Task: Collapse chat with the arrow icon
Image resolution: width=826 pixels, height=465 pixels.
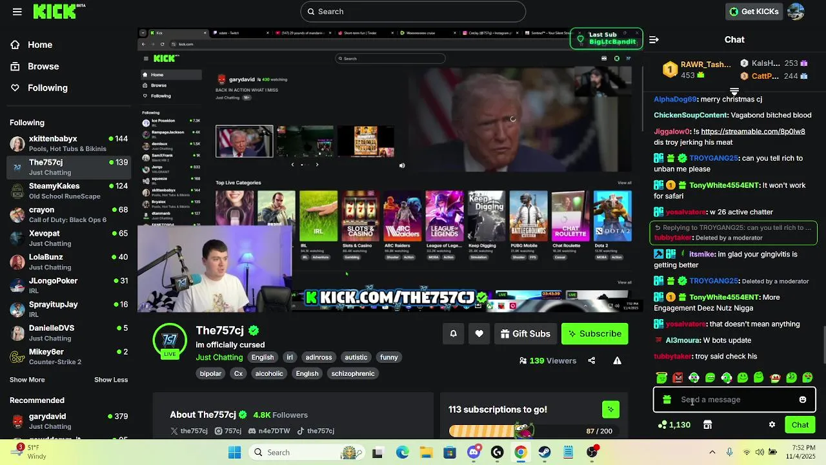Action: (x=654, y=39)
